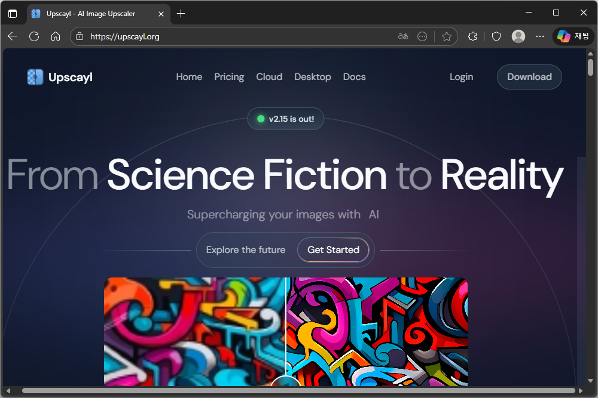
Task: Refresh the current page
Action: [x=34, y=36]
